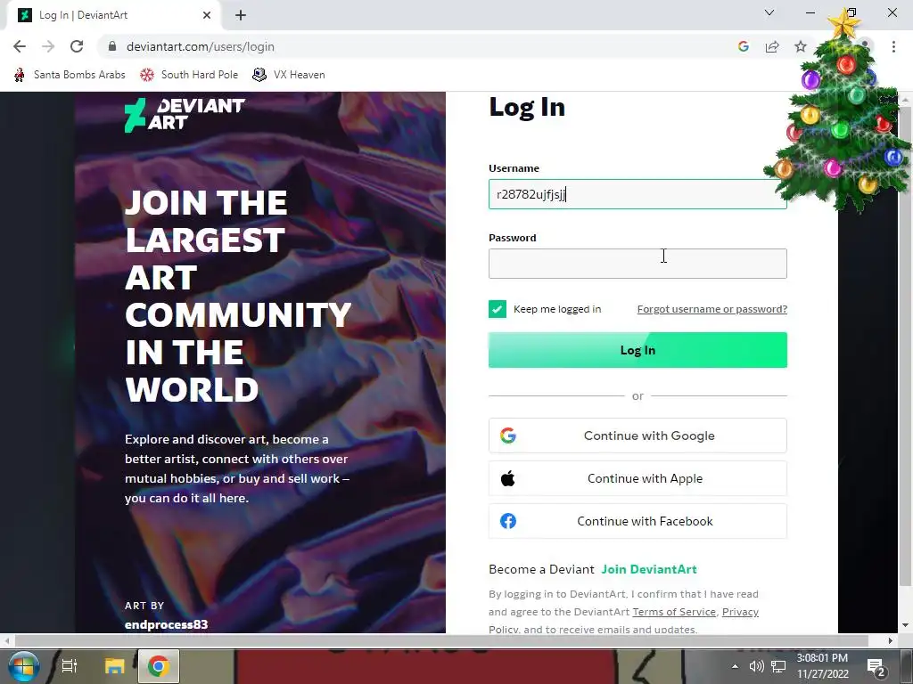Open the Windows Start button
Image resolution: width=913 pixels, height=684 pixels.
[23, 666]
